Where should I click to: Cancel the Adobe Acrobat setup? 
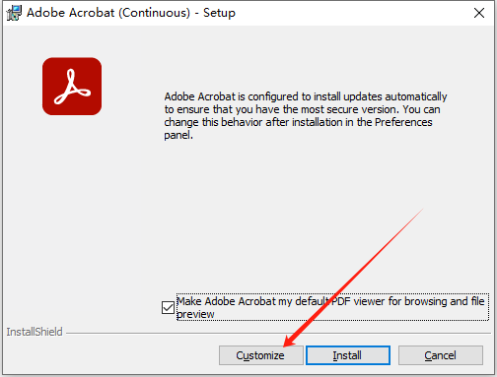point(441,355)
